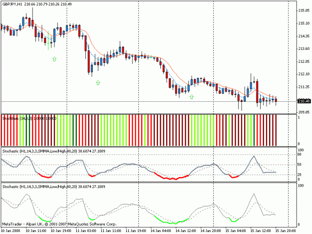Click the lower Stochastic pane's indicator label
The width and height of the screenshot is (312, 234).
click(x=54, y=187)
